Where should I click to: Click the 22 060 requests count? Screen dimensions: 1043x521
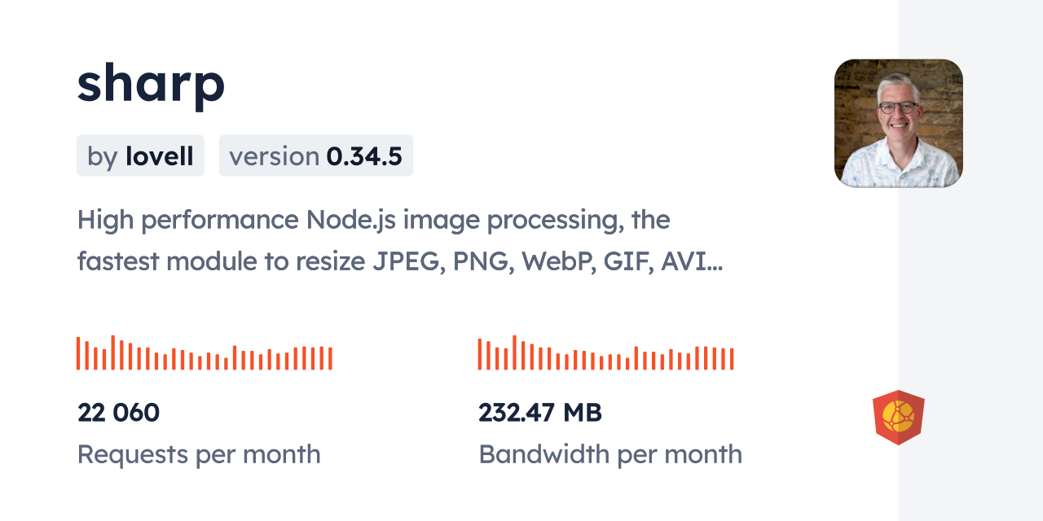tap(119, 413)
